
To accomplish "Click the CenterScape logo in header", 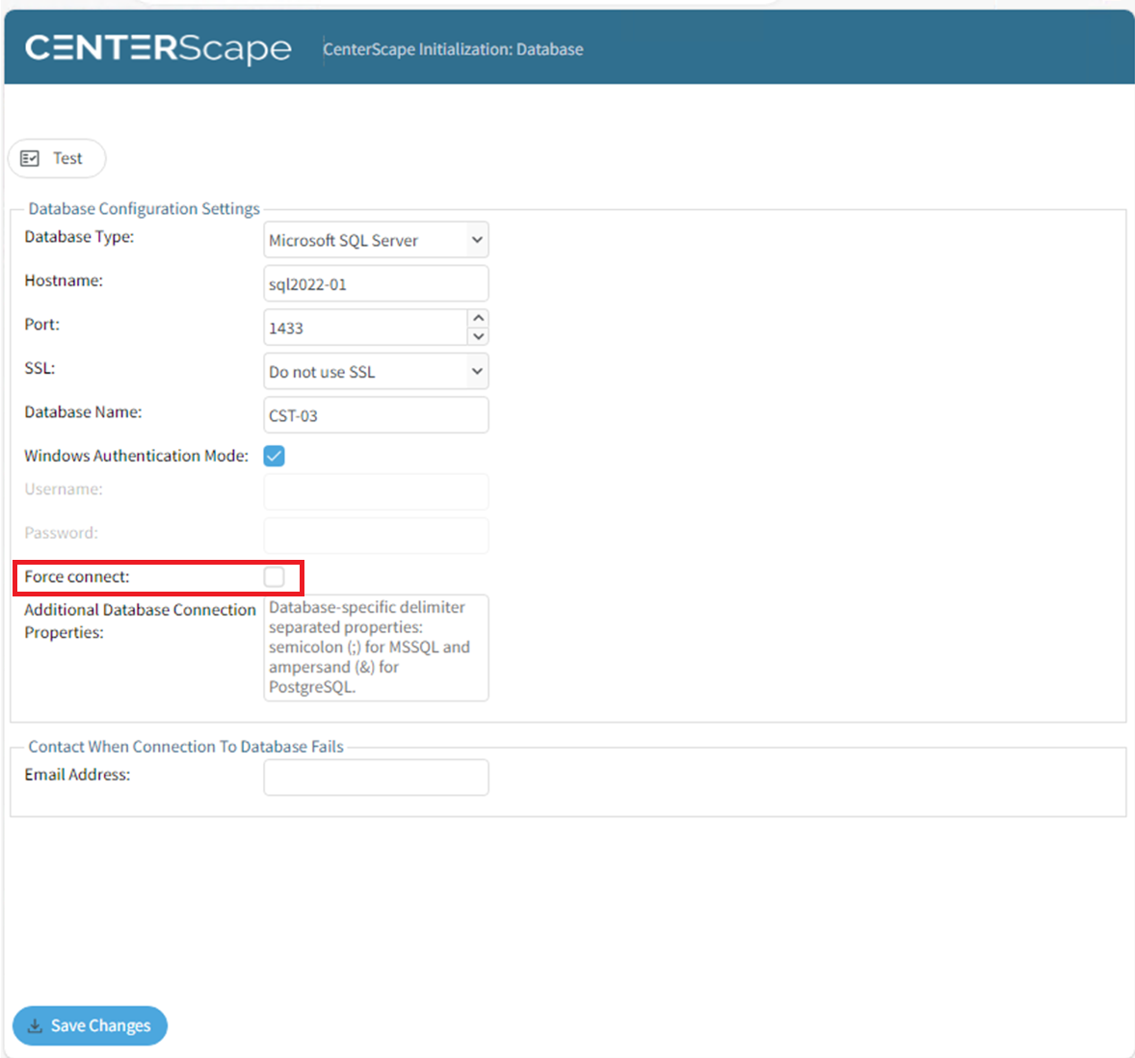I will click(158, 48).
